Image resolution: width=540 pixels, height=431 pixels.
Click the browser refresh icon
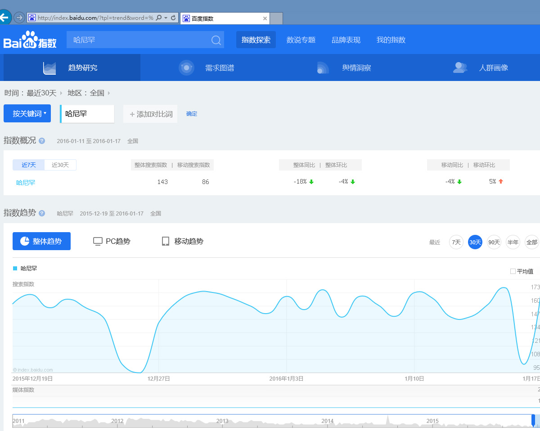[x=173, y=18]
